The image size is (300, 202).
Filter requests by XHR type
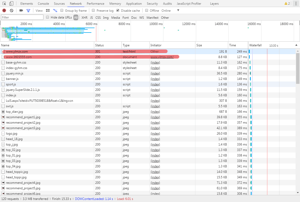point(84,17)
